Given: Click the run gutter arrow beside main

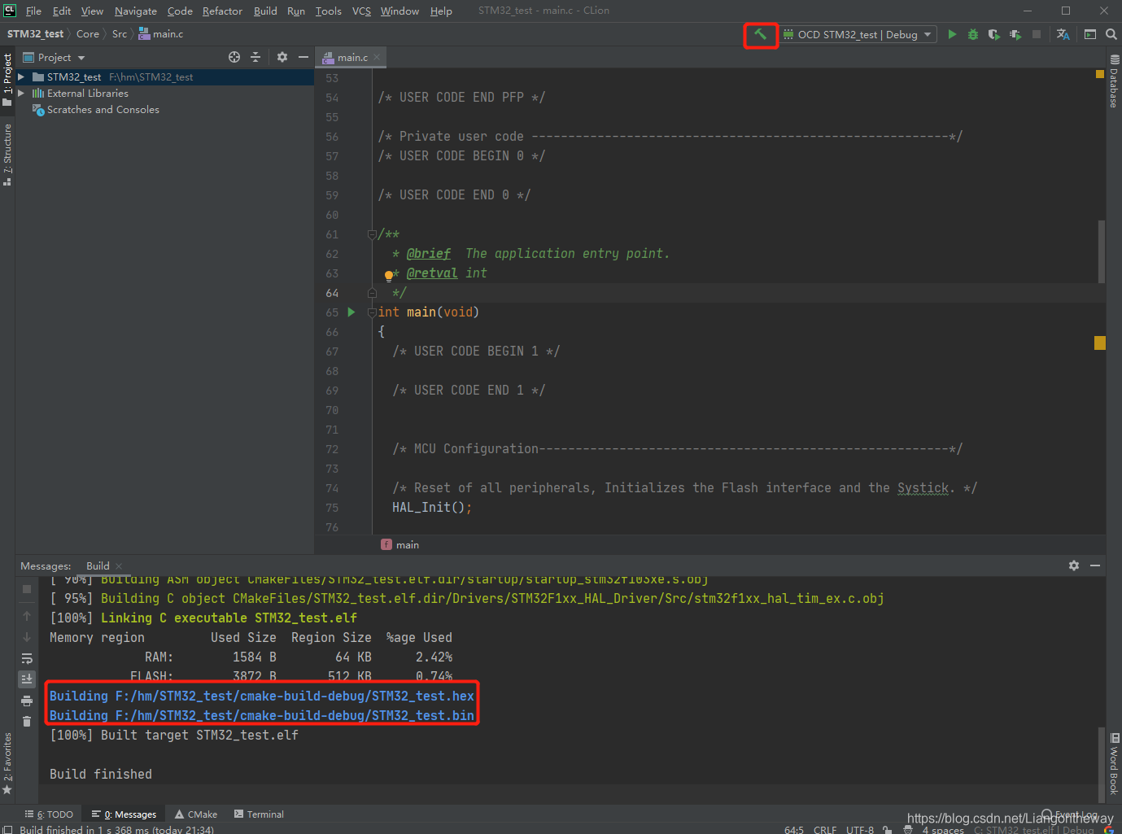Looking at the screenshot, I should coord(351,312).
